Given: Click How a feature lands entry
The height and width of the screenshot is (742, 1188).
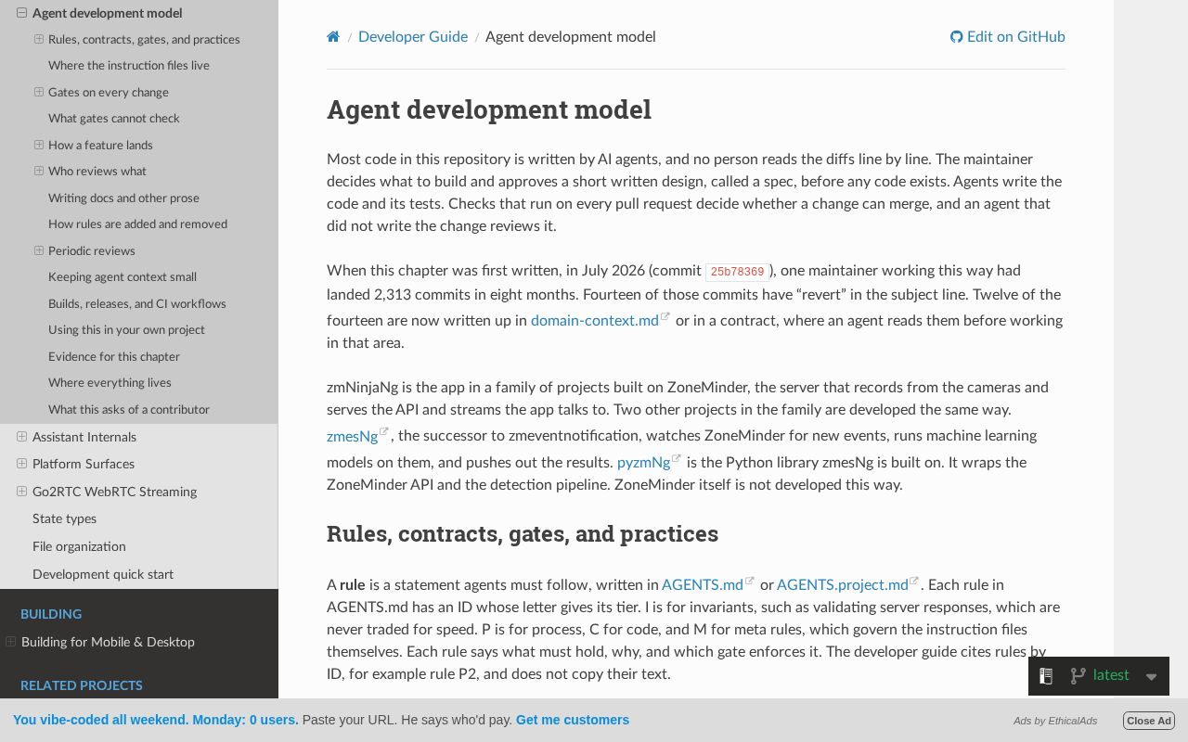Looking at the screenshot, I should pyautogui.click(x=100, y=146).
